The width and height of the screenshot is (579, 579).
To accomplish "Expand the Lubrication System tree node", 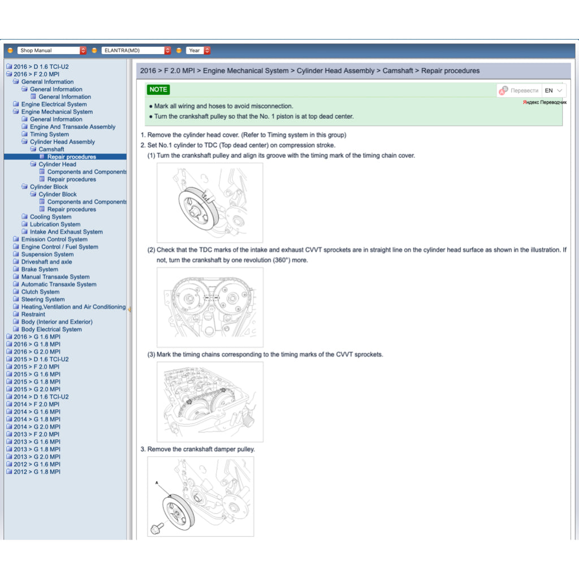I will click(x=55, y=224).
